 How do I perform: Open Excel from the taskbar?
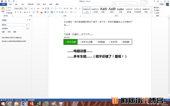[x=39, y=104]
